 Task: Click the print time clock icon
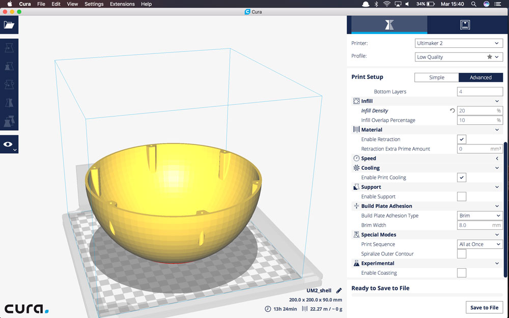click(x=268, y=309)
